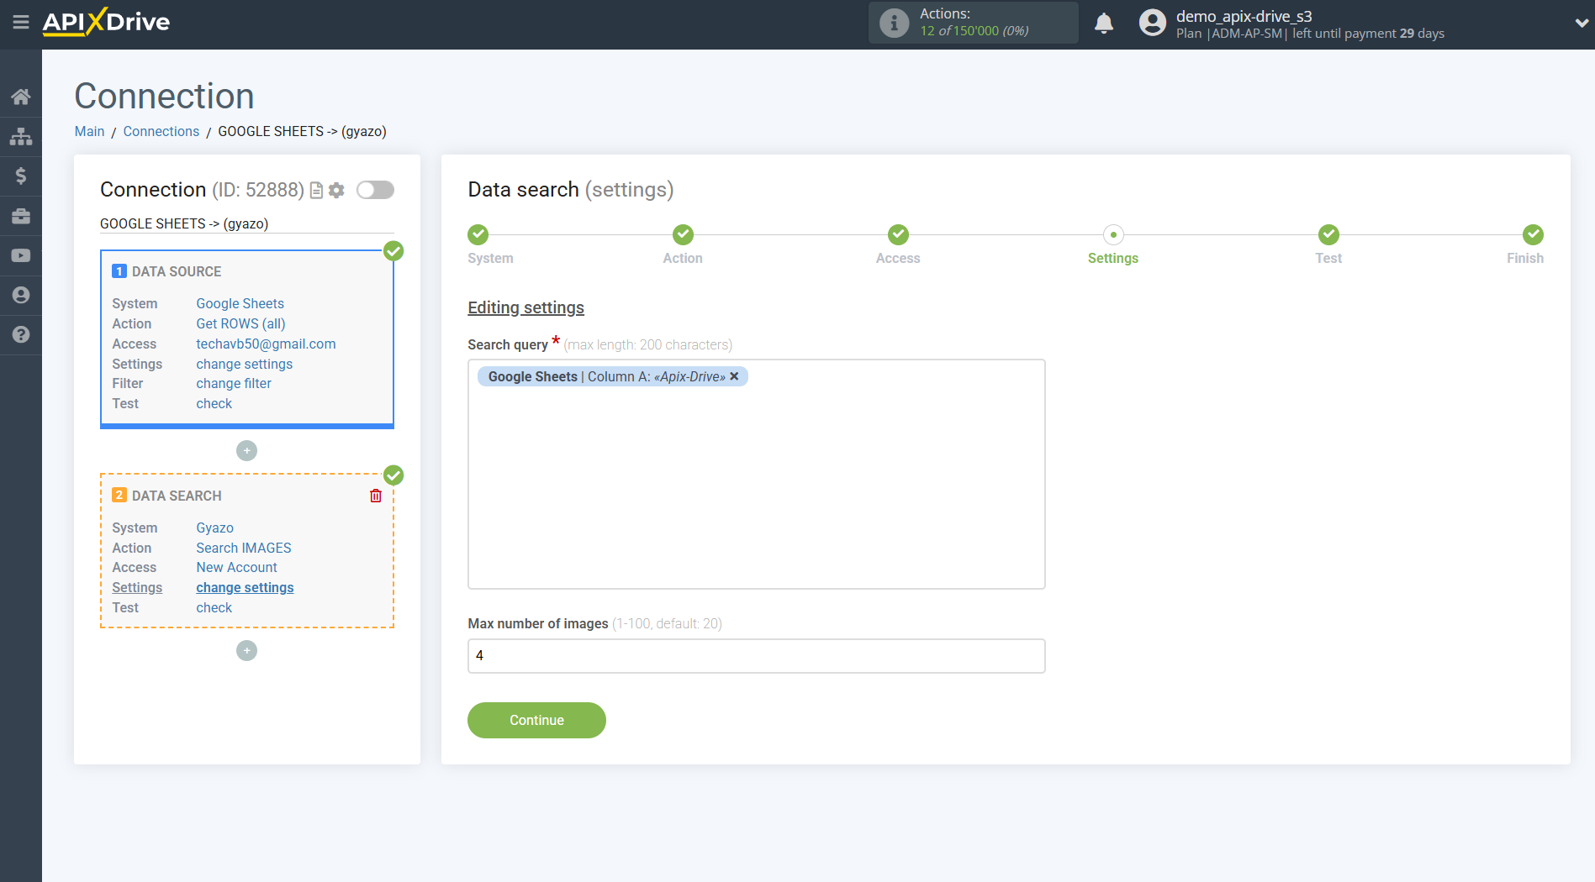Image resolution: width=1595 pixels, height=882 pixels.
Task: Open the connection gear settings icon
Action: coord(335,190)
